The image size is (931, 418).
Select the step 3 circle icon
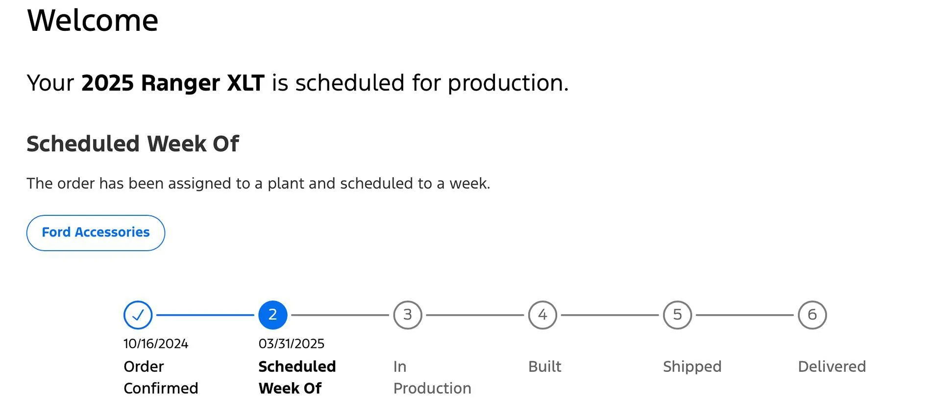(408, 315)
